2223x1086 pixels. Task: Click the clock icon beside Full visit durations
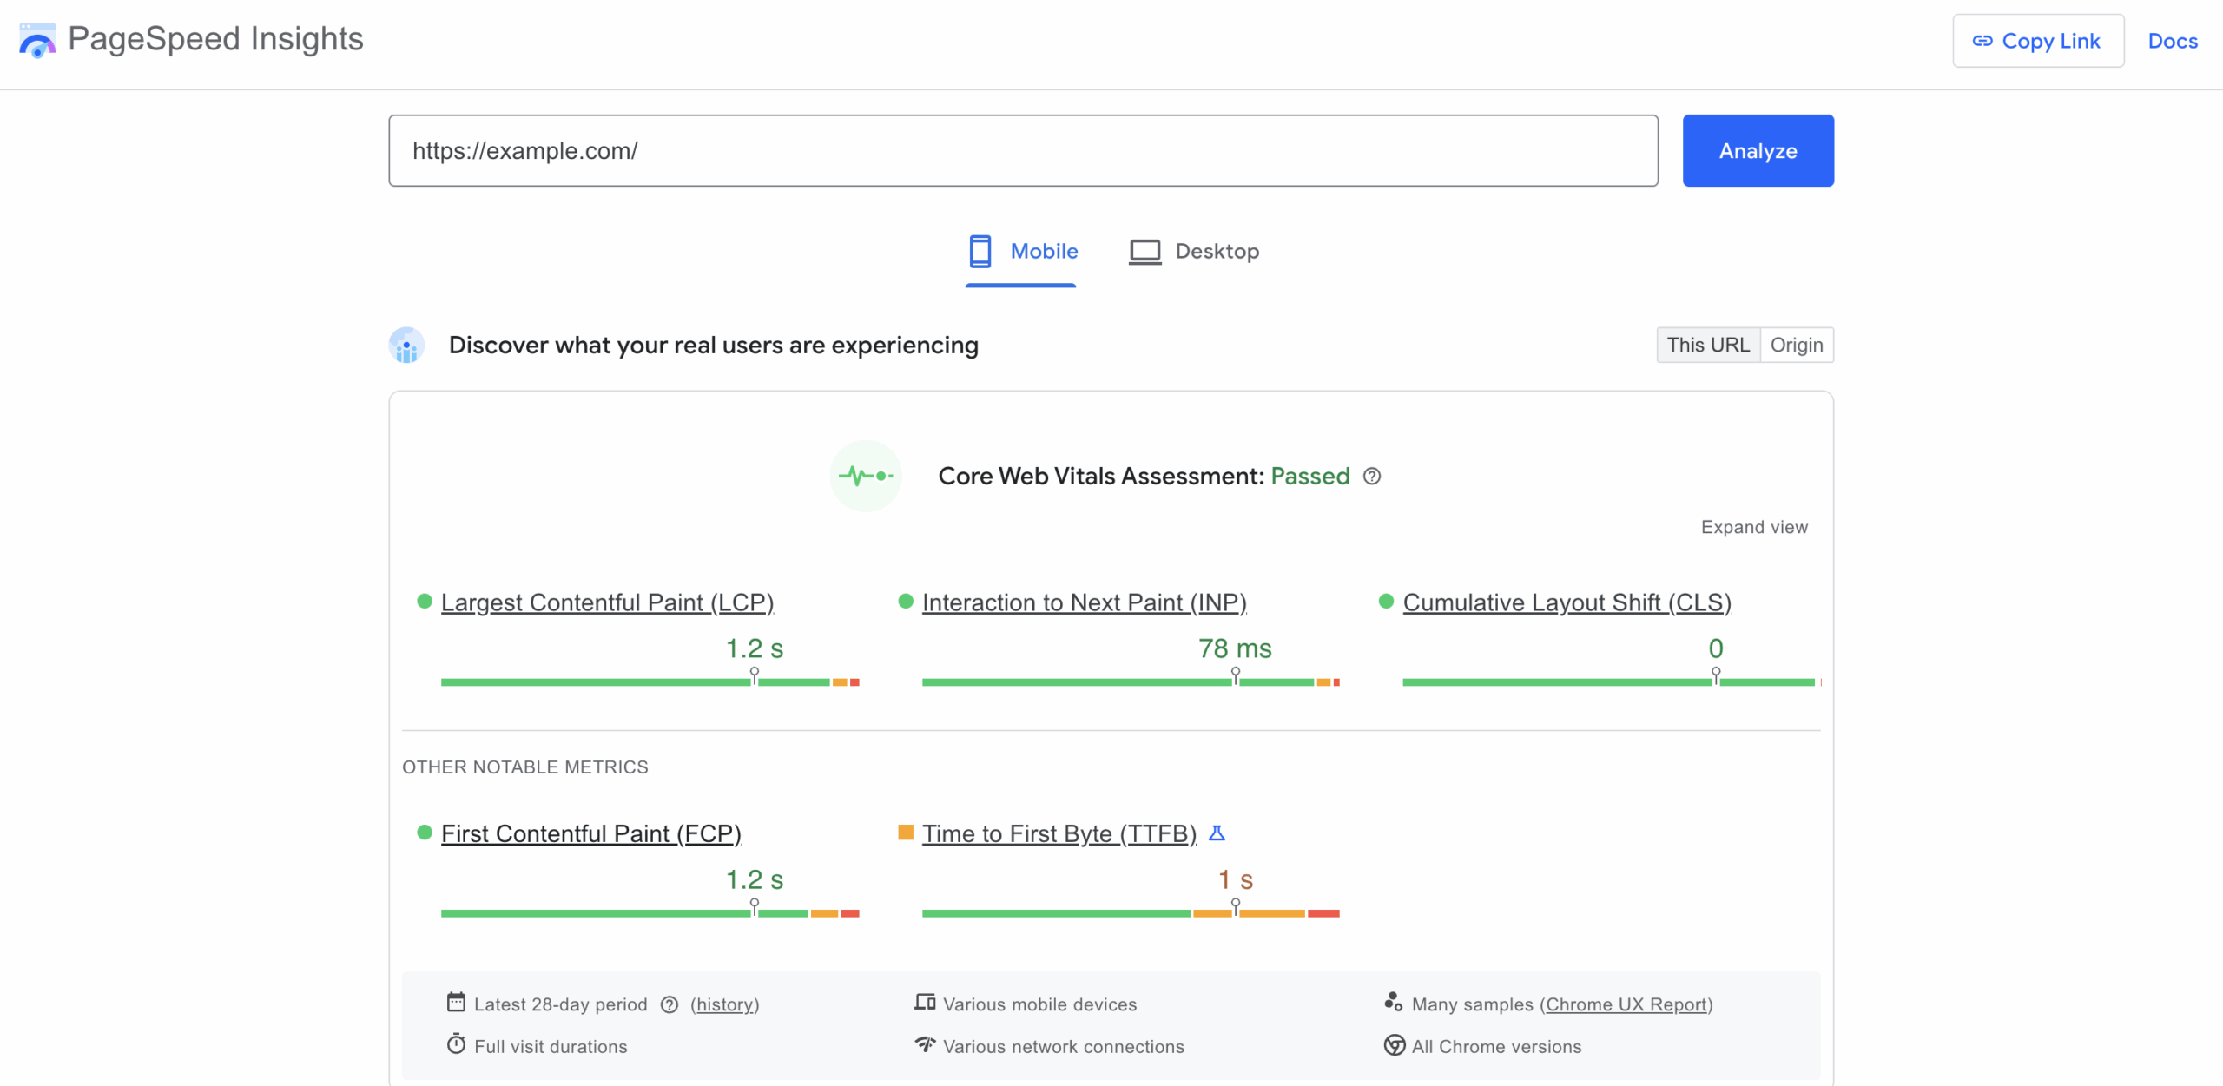pyautogui.click(x=455, y=1044)
